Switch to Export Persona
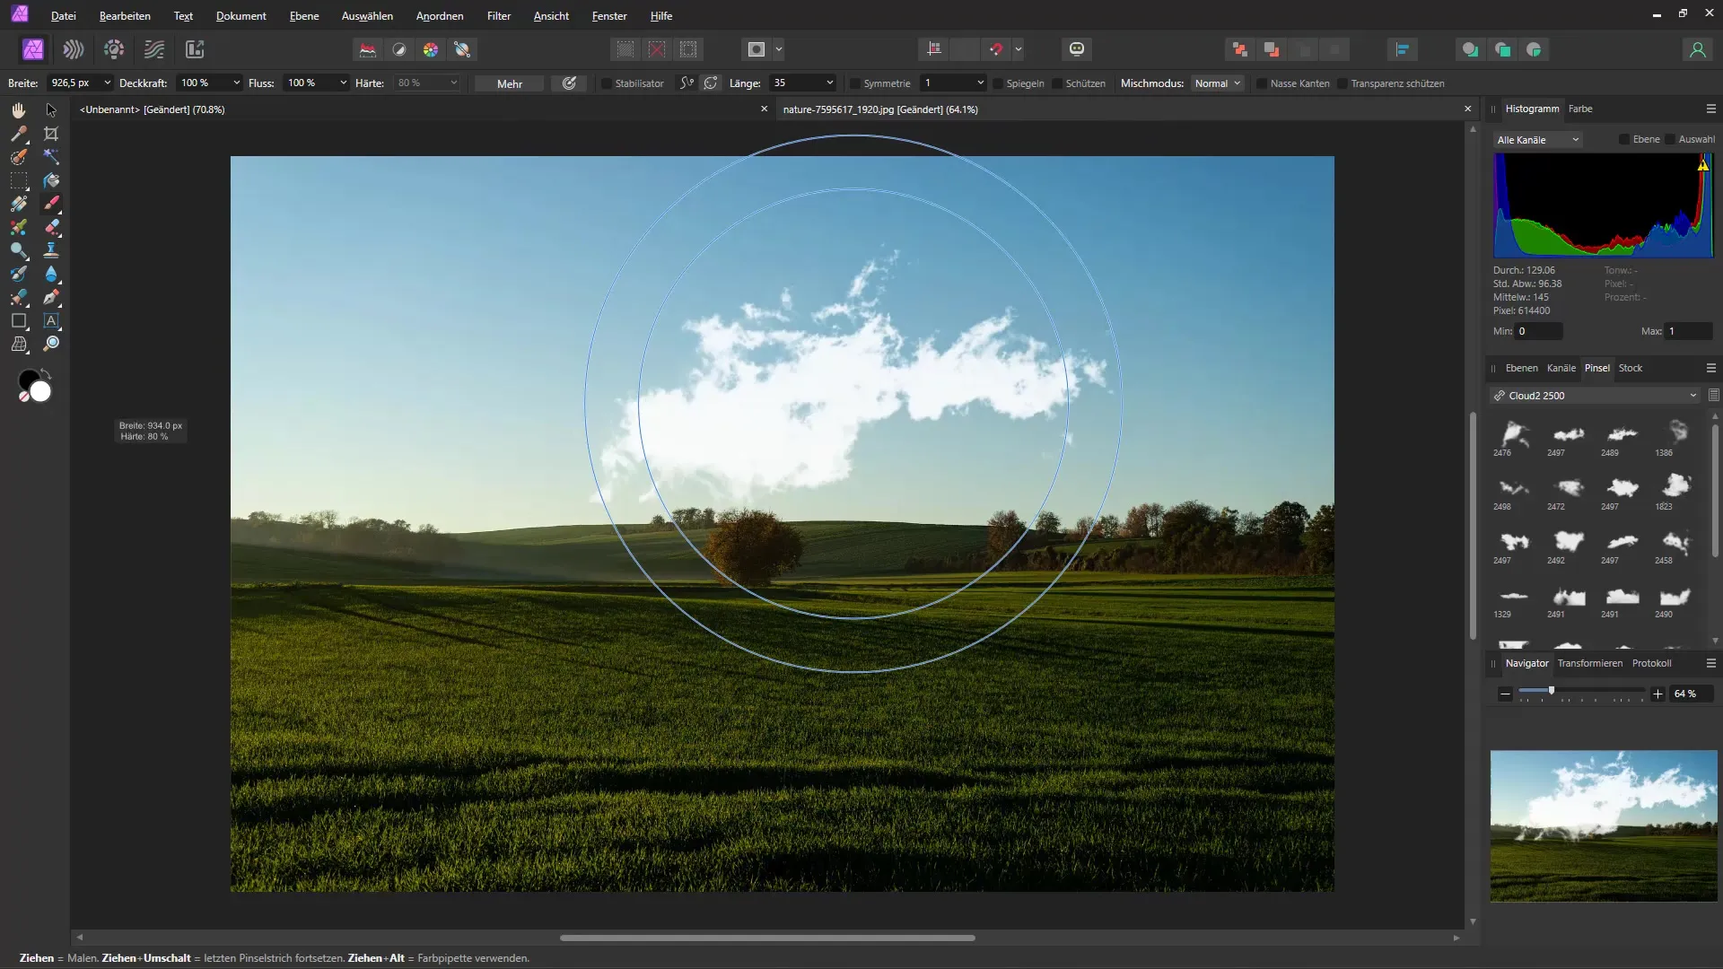 point(195,49)
